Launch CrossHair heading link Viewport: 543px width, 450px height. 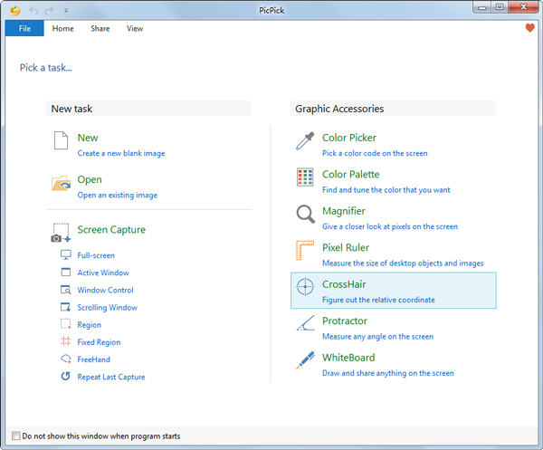point(344,284)
